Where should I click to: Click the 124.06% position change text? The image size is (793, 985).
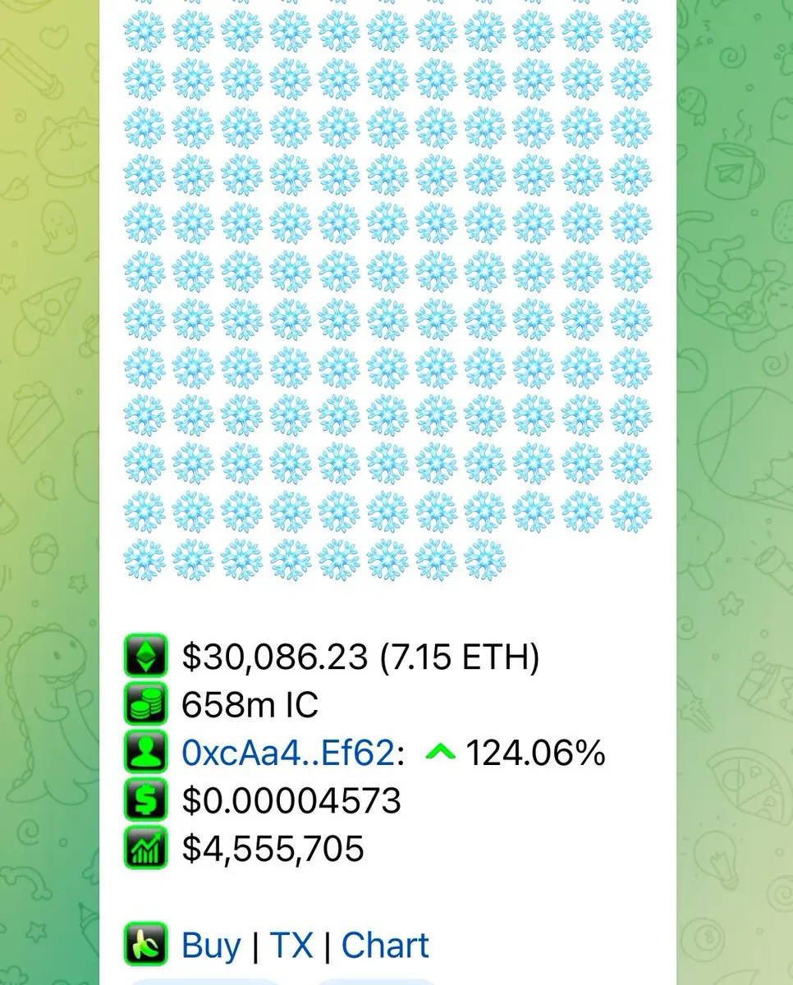535,753
